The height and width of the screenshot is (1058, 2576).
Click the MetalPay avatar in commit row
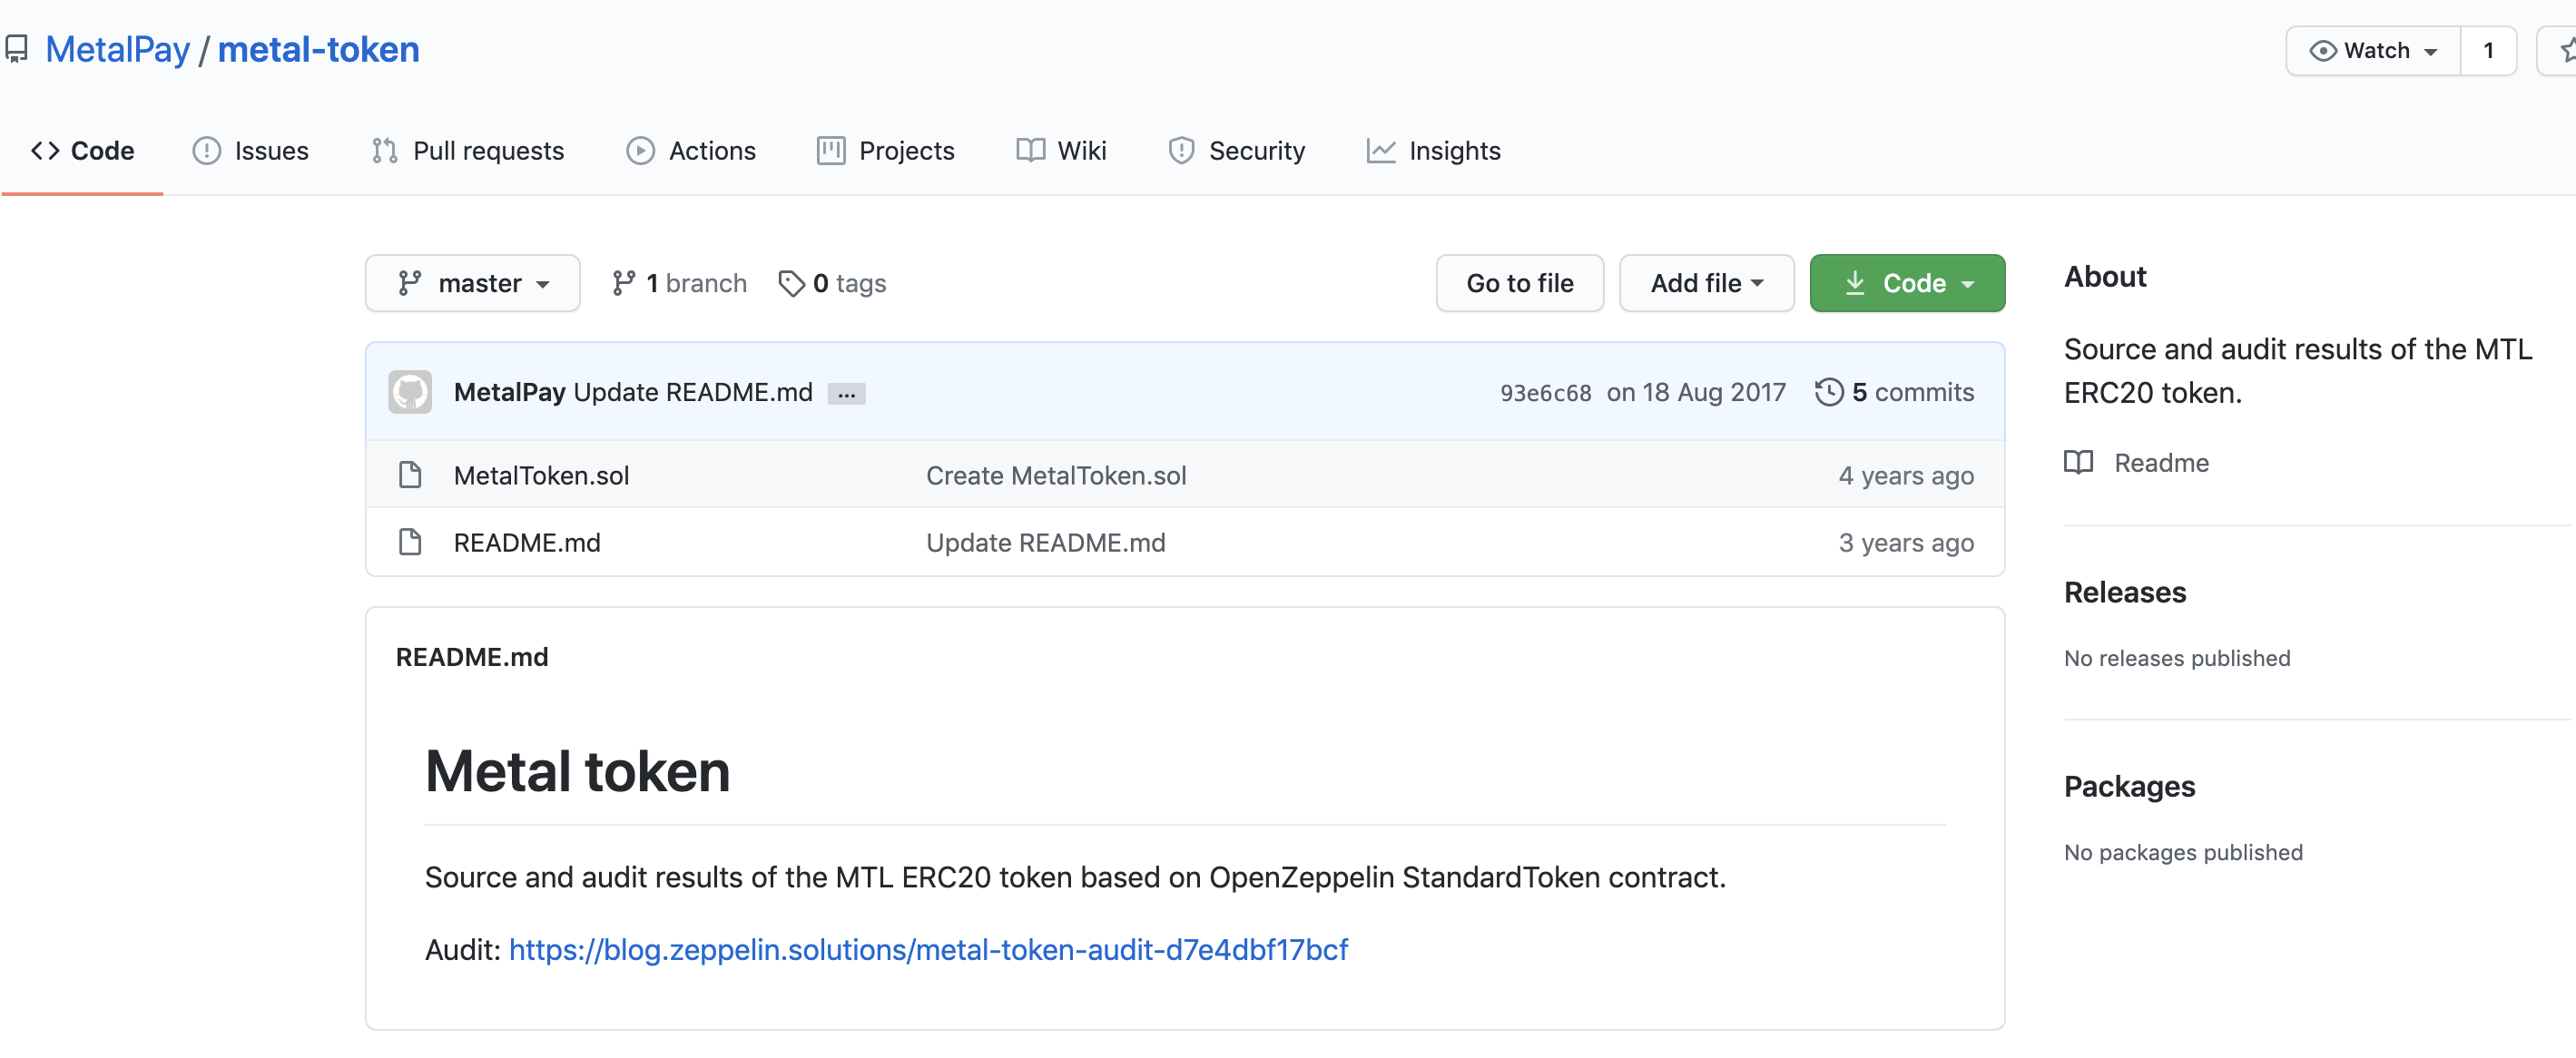(410, 392)
